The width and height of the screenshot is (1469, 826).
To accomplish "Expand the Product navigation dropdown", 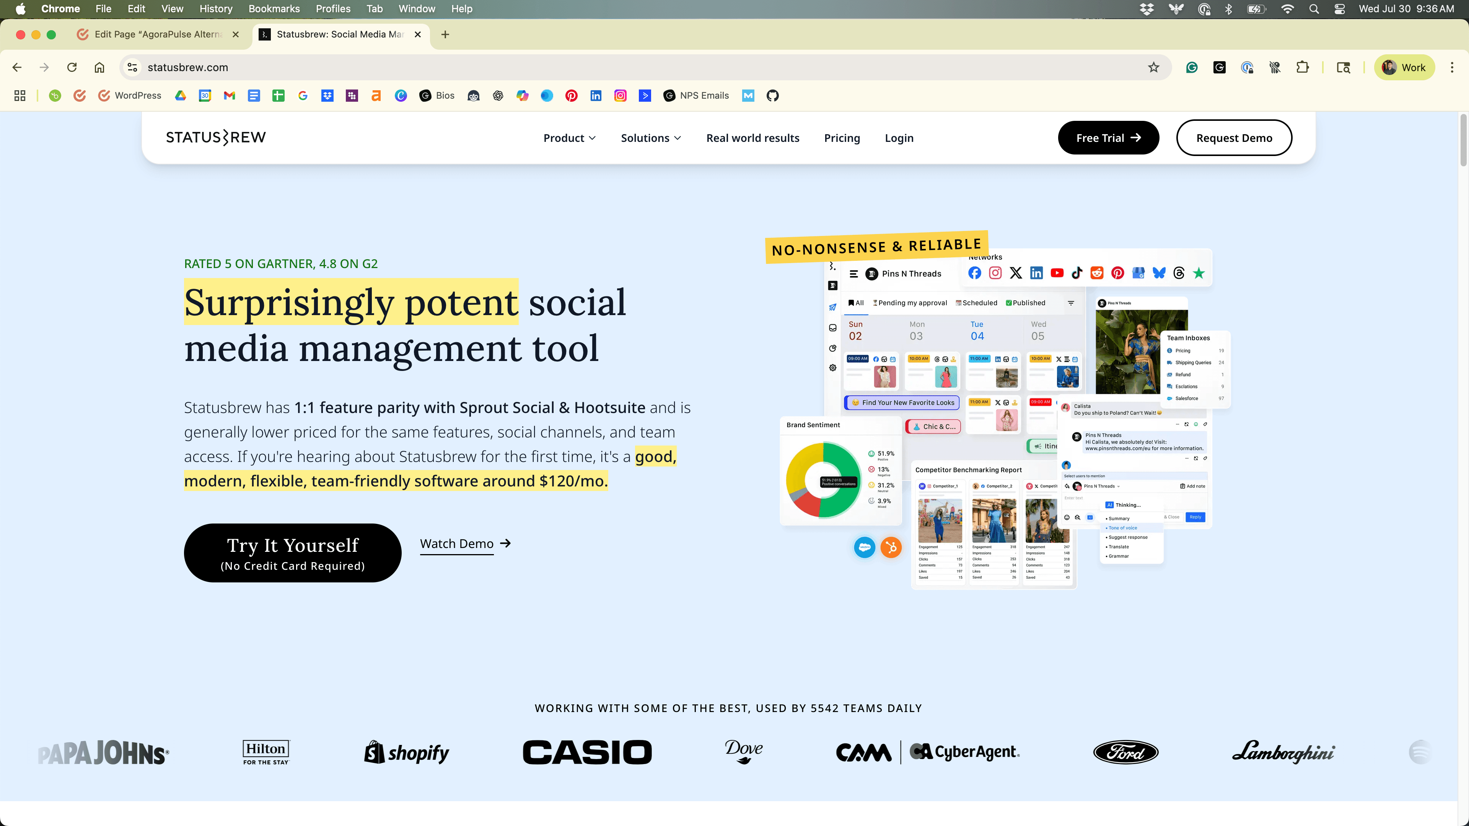I will point(570,138).
